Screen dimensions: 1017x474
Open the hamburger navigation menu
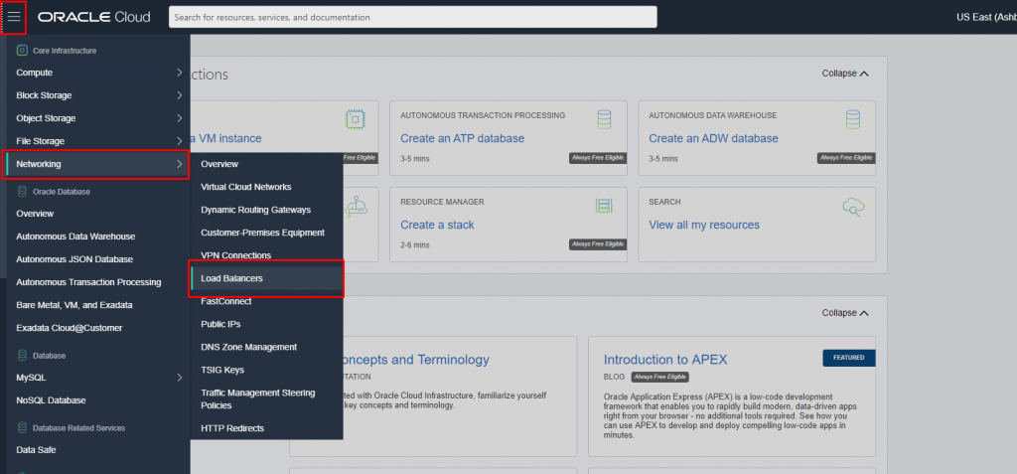[x=14, y=17]
